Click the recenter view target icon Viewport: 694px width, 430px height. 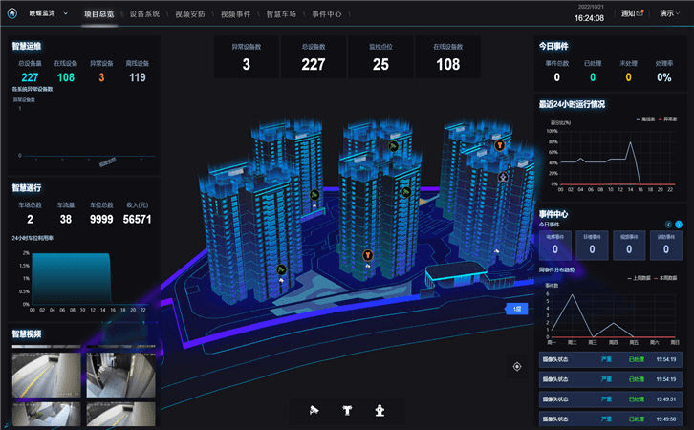517,367
